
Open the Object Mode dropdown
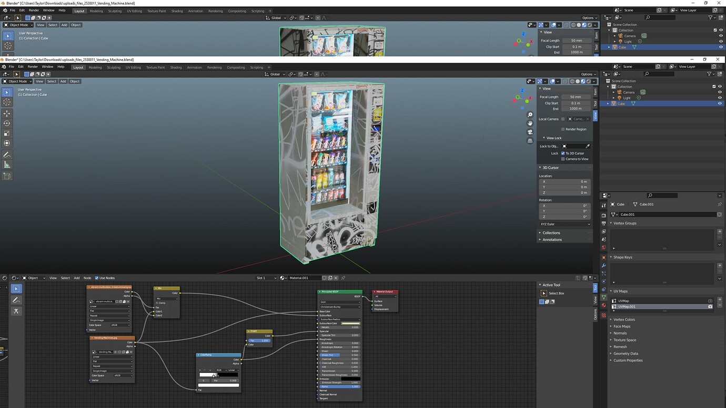17,81
